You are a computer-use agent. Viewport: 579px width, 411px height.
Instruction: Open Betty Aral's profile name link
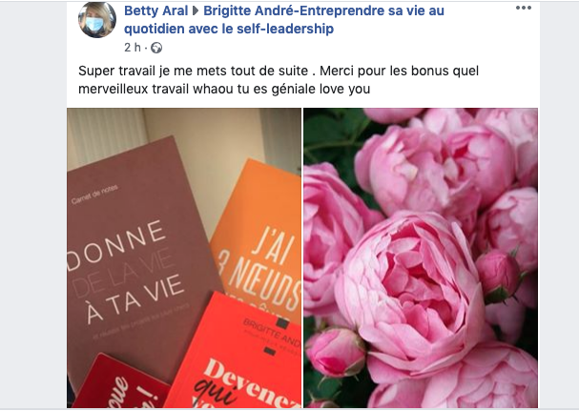click(155, 11)
